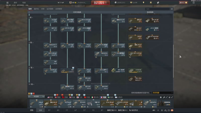The width and height of the screenshot is (201, 113).
Task: Open the gear settings icon above crew slots
Action: 161,97
